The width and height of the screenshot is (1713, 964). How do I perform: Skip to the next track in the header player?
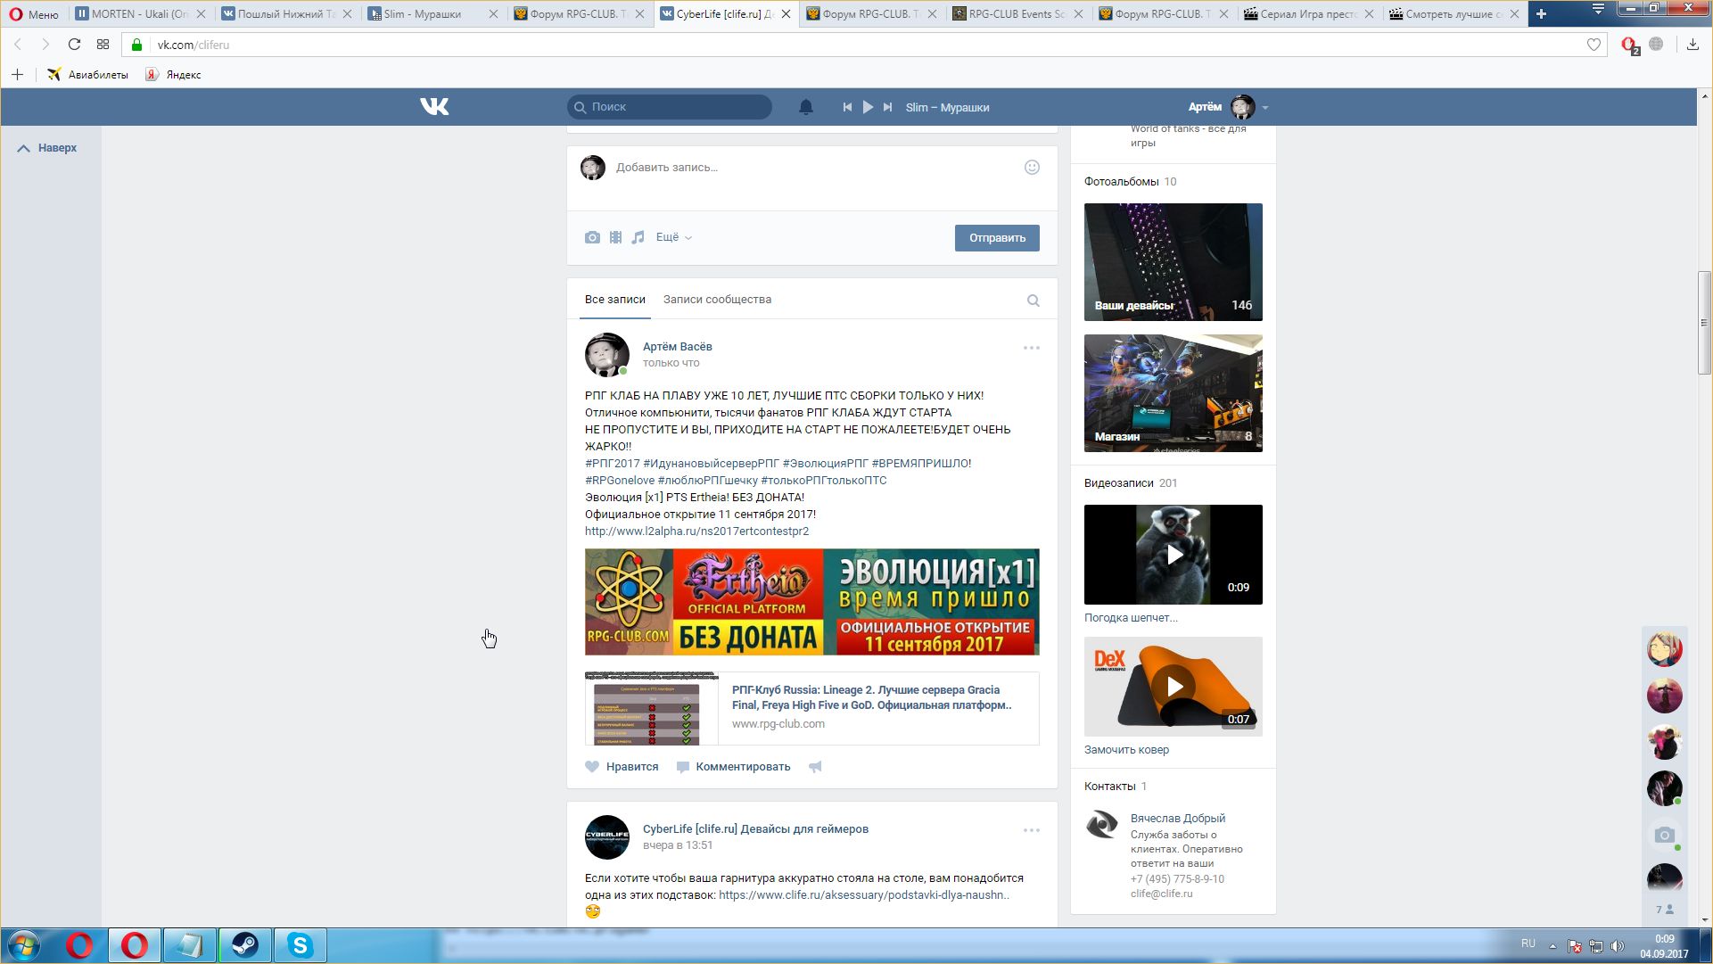tap(887, 107)
